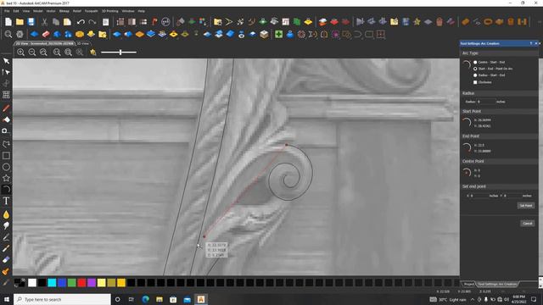Cut the selection with the scissors icon

[44, 22]
